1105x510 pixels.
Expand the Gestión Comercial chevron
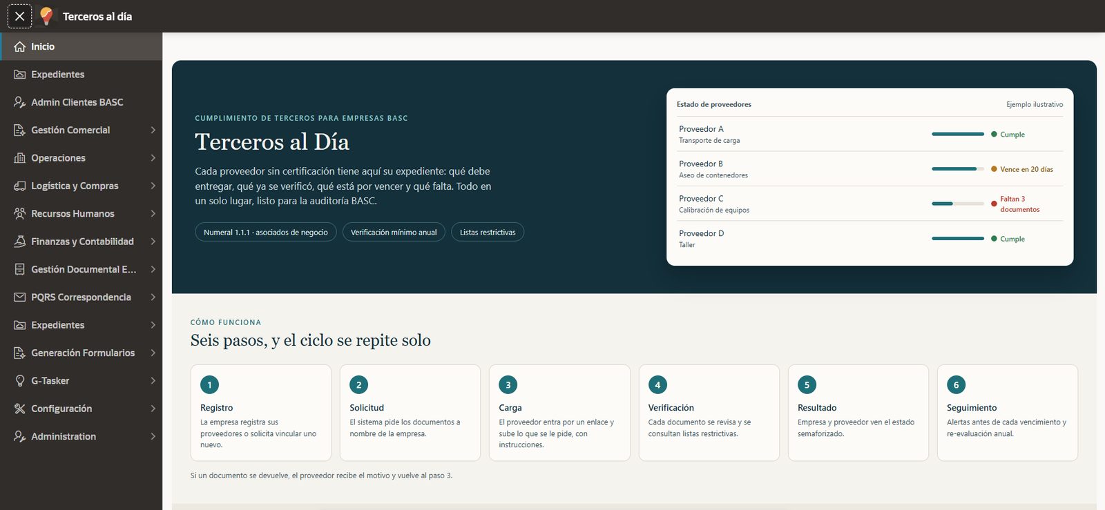(153, 130)
